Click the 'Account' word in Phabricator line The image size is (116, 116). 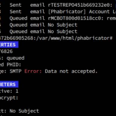[99, 12]
